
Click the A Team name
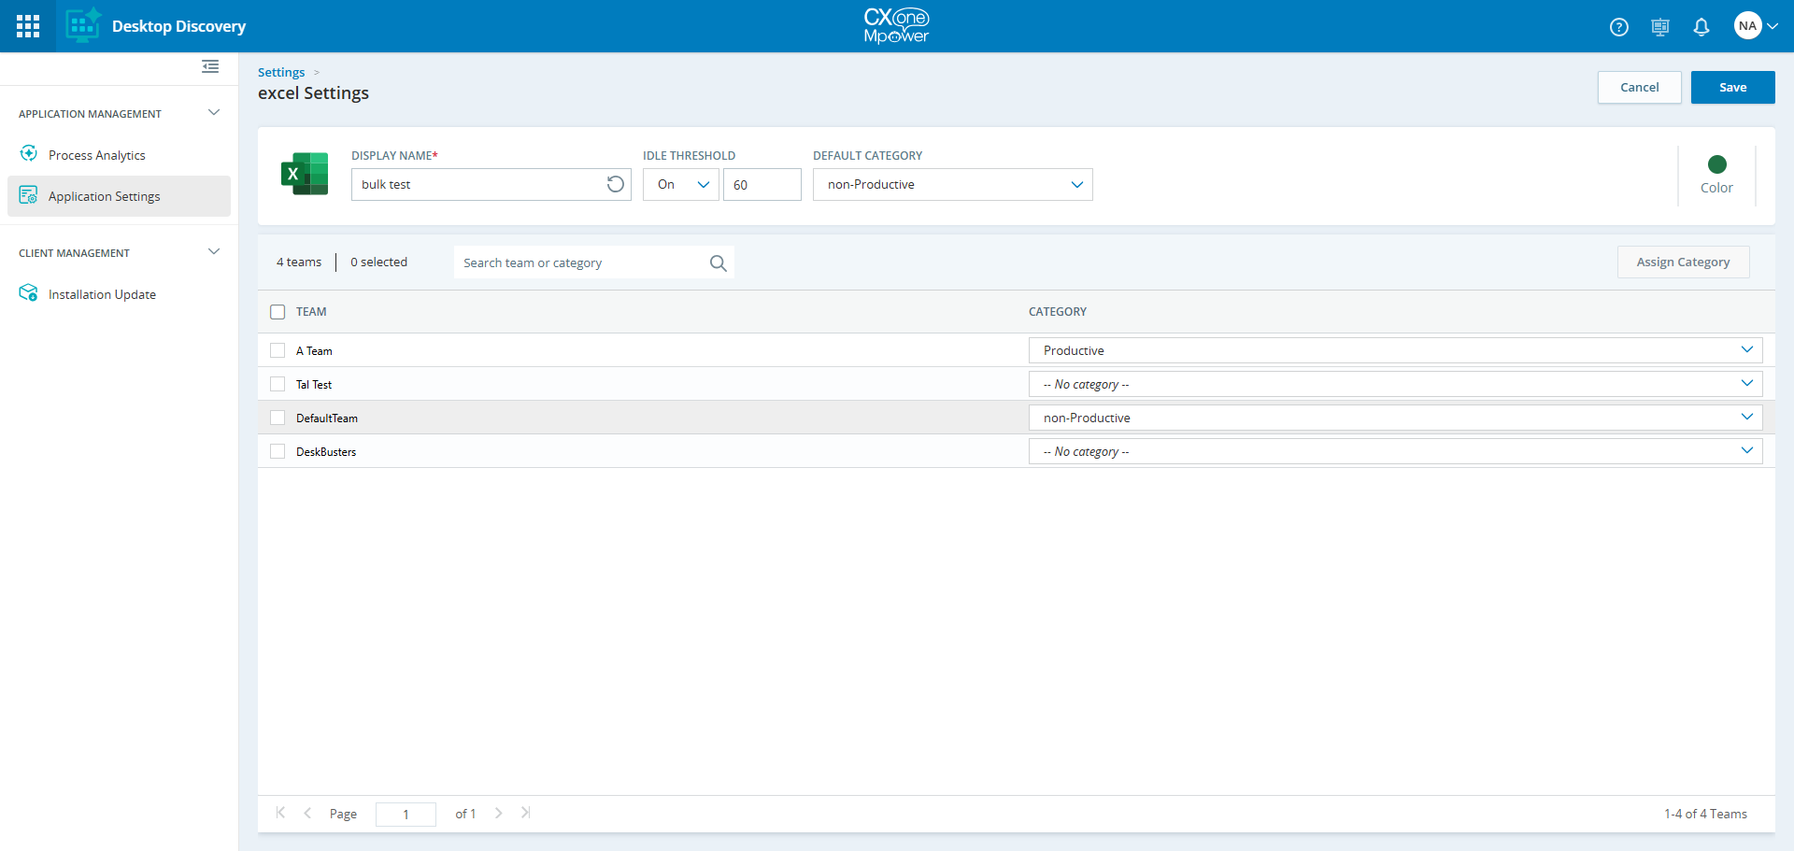314,351
